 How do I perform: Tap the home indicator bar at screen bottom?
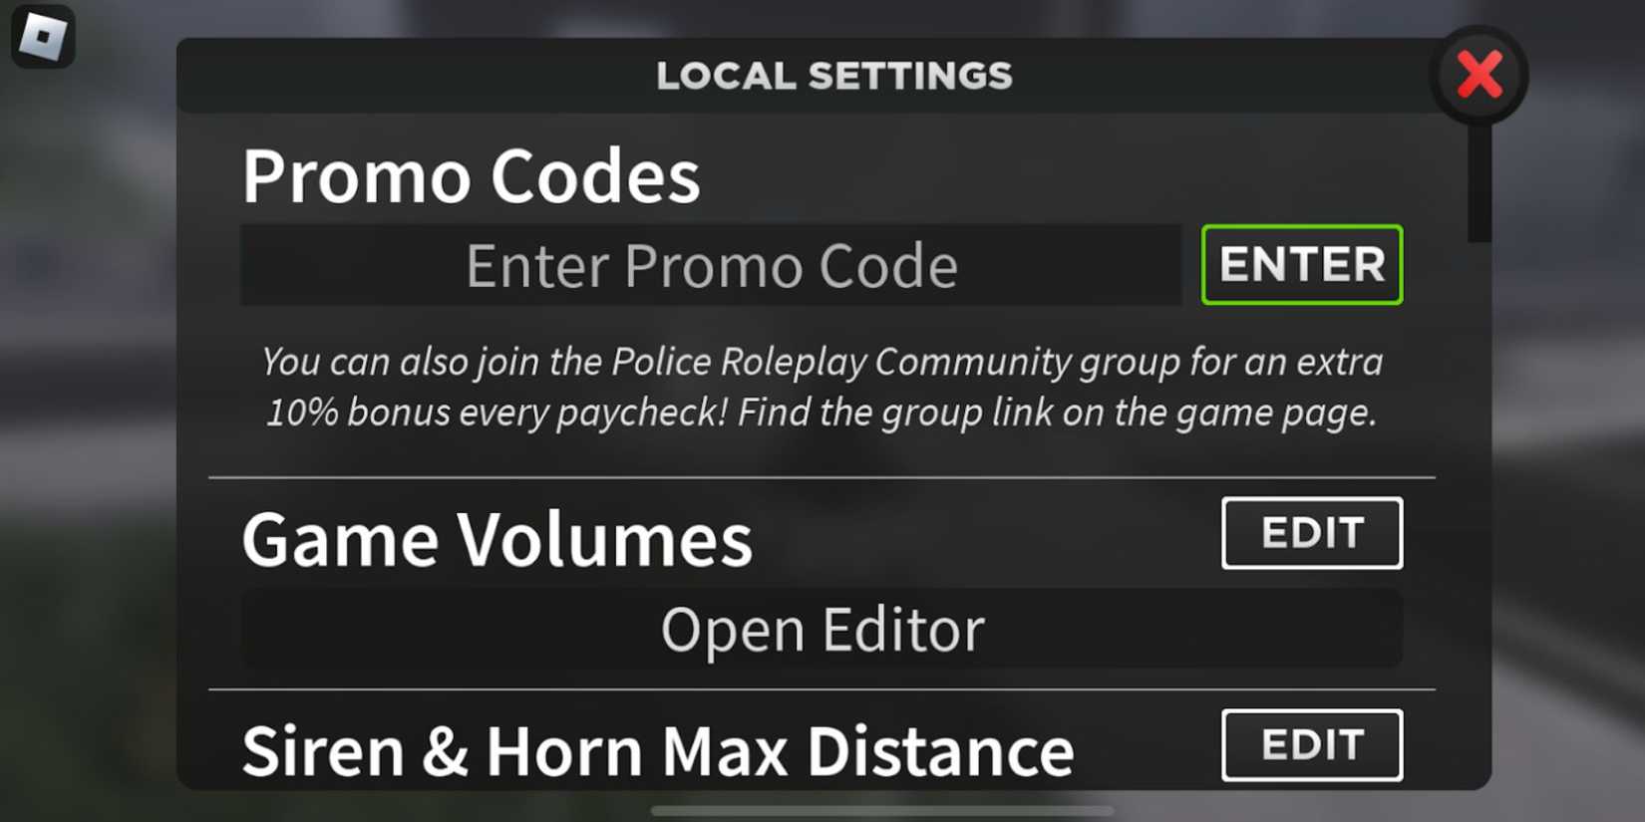882,810
